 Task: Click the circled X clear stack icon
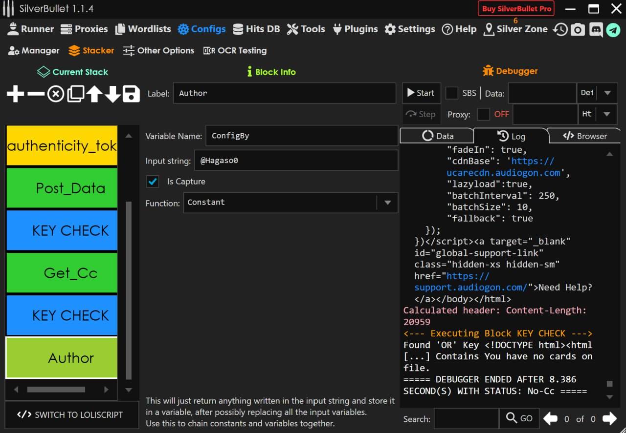(x=55, y=94)
